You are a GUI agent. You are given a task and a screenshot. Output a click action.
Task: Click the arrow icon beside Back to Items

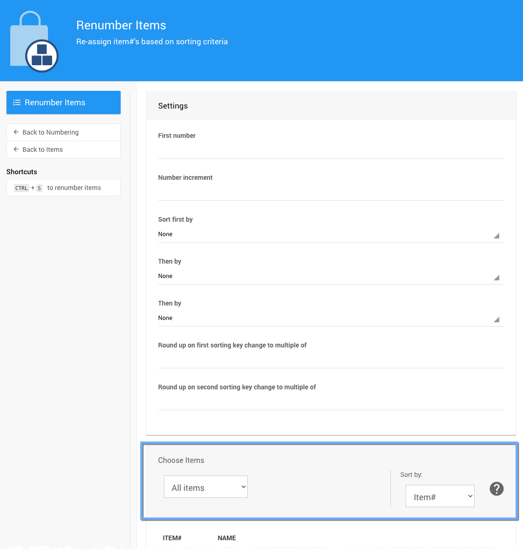[16, 149]
